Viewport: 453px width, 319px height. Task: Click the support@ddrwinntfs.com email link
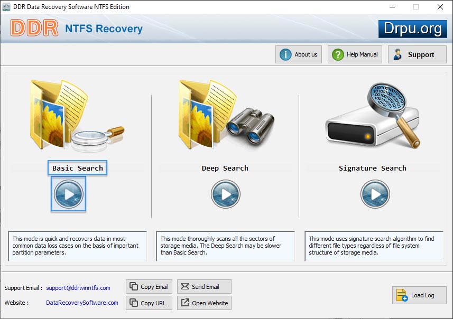[78, 288]
